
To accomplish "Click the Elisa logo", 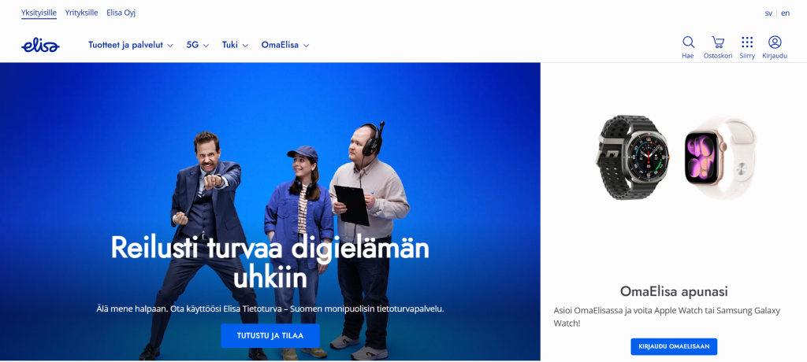I will (x=40, y=46).
